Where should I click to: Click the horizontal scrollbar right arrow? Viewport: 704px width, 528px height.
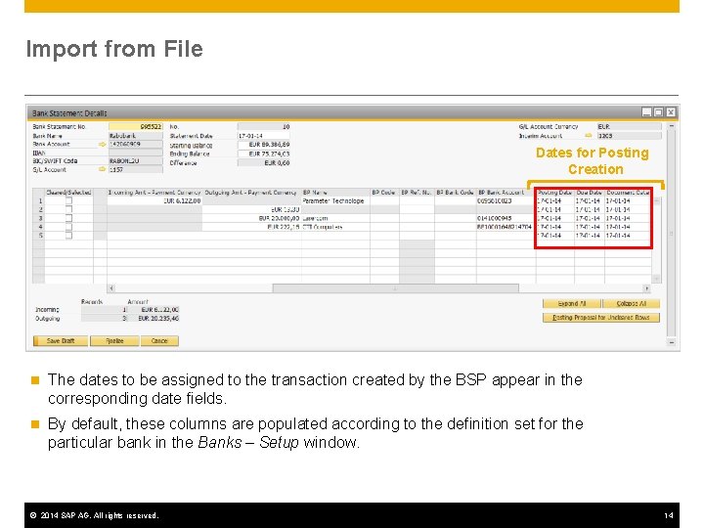click(646, 288)
